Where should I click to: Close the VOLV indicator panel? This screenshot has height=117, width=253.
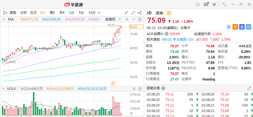pyautogui.click(x=134, y=89)
